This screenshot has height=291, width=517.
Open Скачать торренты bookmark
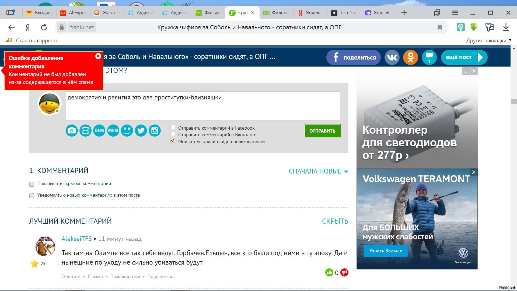pos(33,40)
